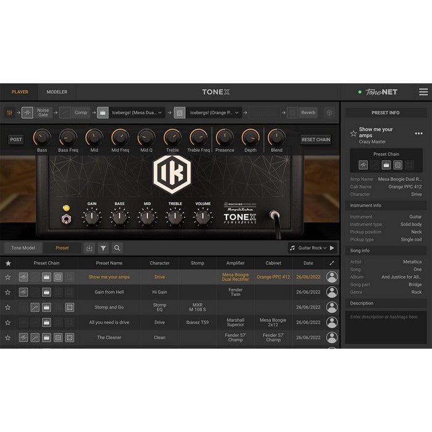Click the Ibanez TS9 stomp cell

click(x=197, y=323)
